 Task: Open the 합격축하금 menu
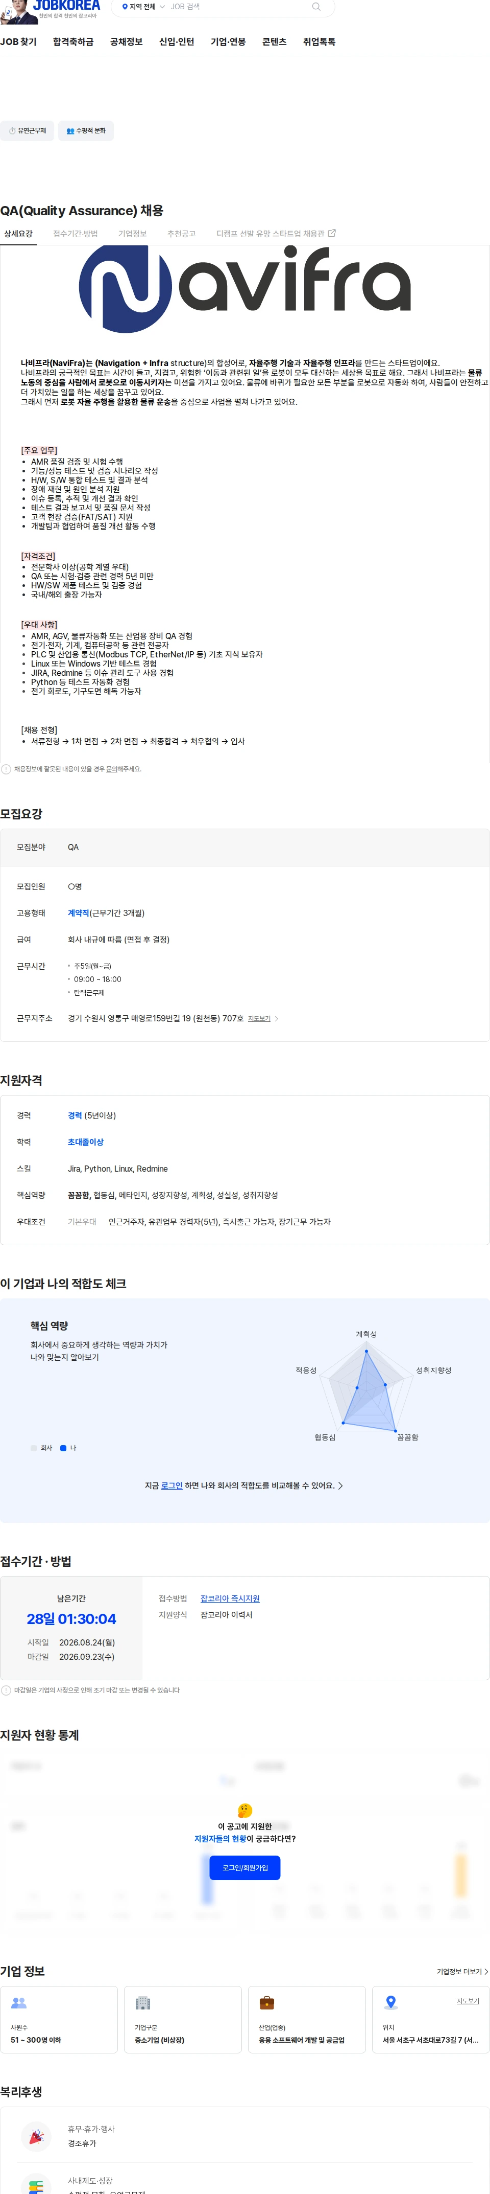73,42
